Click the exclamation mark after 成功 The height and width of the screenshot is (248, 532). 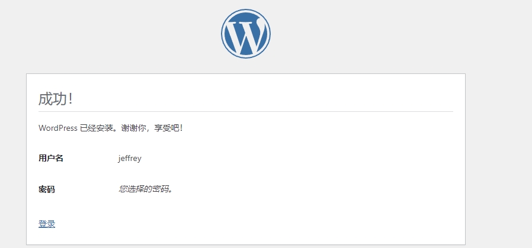[70, 99]
